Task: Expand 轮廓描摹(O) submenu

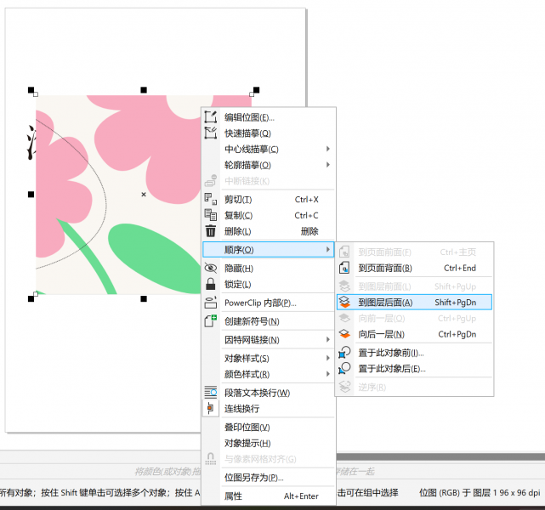Action: click(269, 165)
